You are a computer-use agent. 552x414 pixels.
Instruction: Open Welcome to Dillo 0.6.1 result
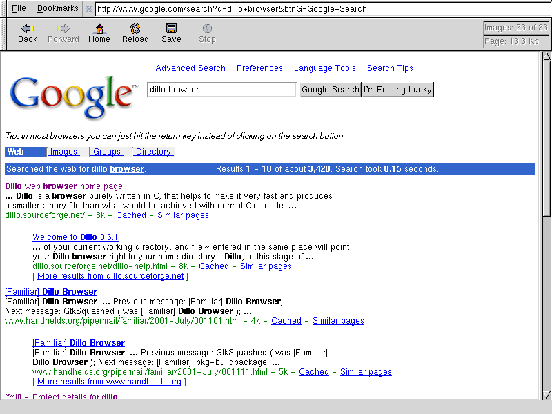(75, 237)
